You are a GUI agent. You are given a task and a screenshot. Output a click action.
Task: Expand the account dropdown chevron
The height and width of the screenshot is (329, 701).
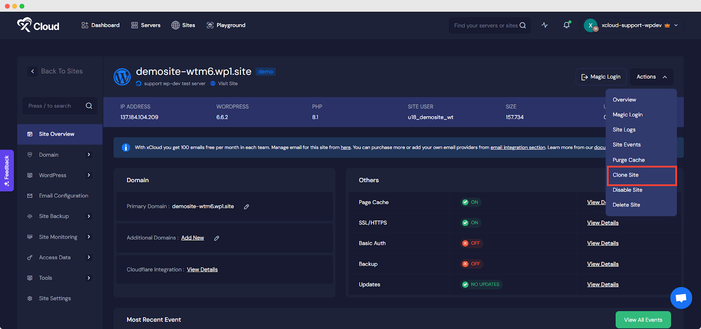[676, 25]
